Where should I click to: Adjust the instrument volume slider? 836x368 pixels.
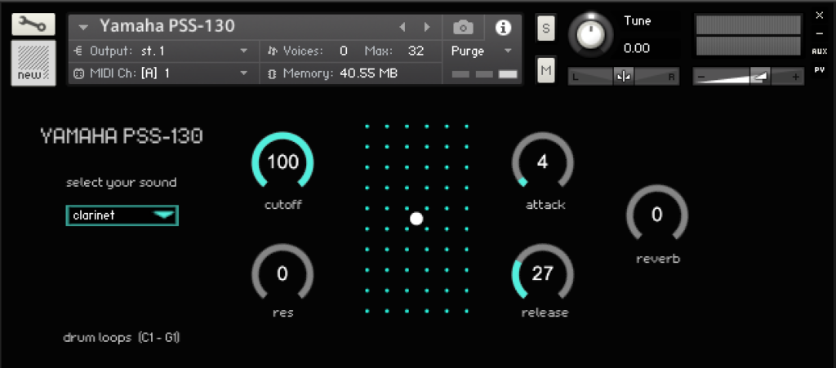coord(748,77)
